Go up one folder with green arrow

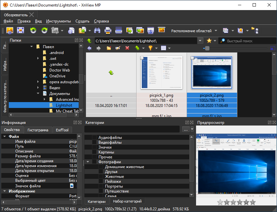point(89,41)
